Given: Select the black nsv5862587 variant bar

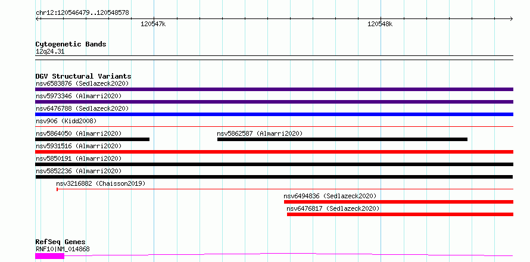Looking at the screenshot, I should coord(342,139).
